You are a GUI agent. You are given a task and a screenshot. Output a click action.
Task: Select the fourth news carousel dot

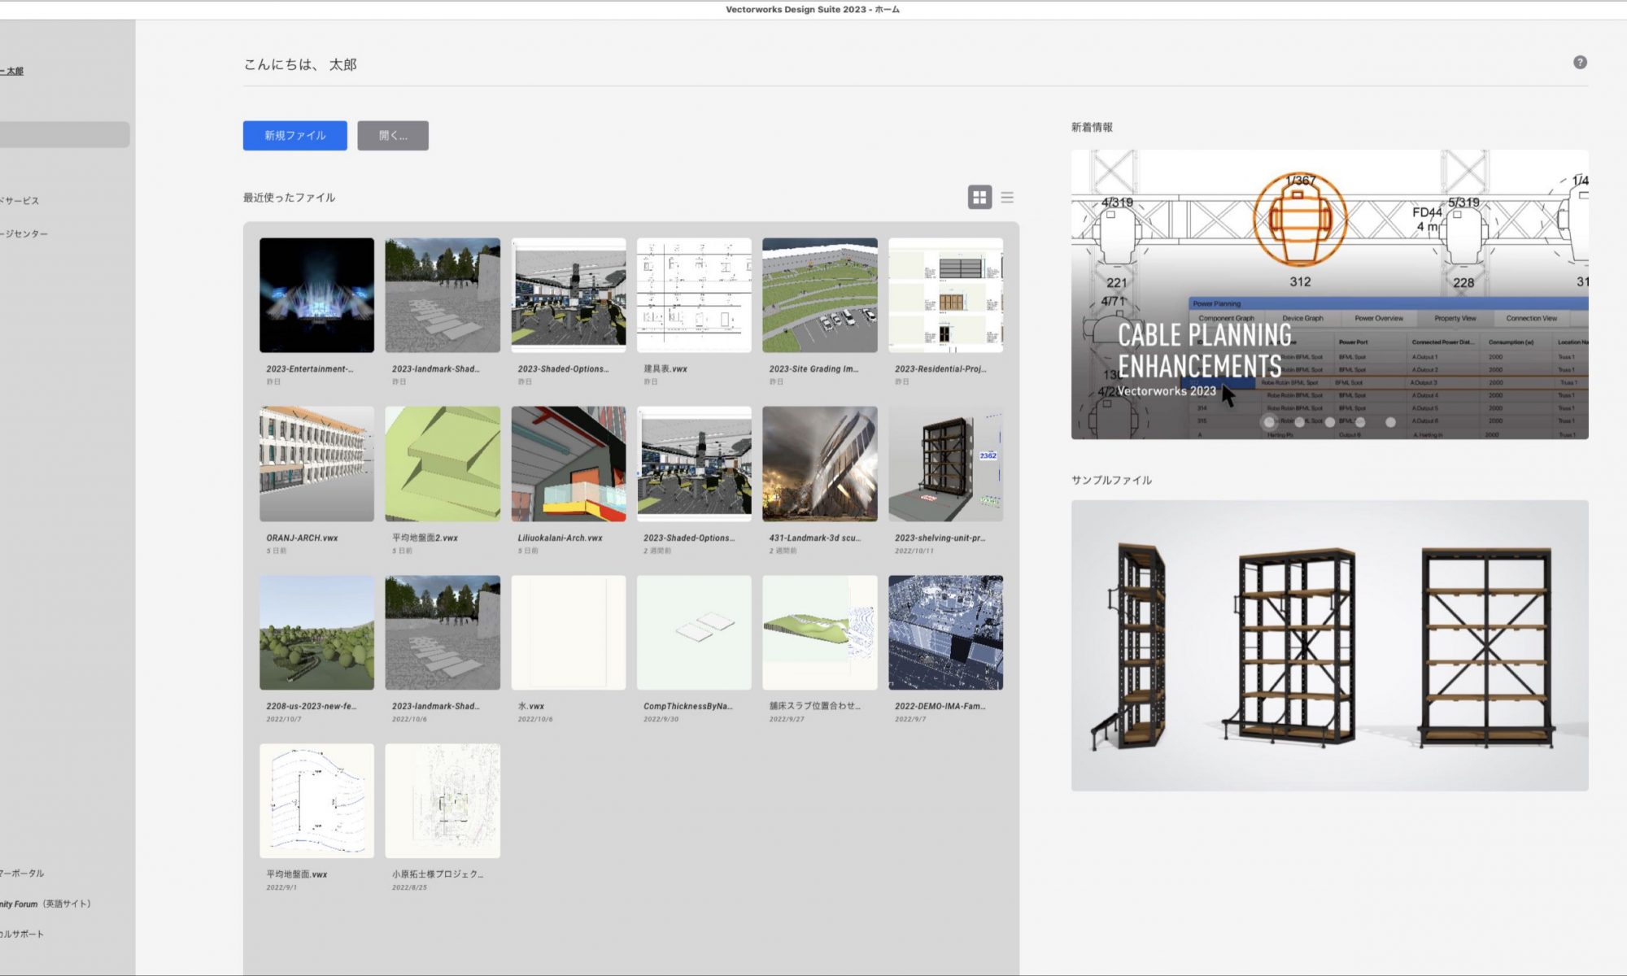[x=1360, y=422]
